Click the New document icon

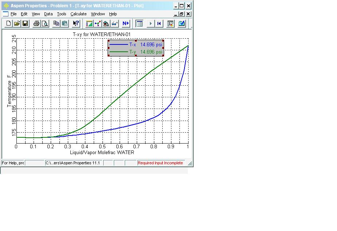9,23
